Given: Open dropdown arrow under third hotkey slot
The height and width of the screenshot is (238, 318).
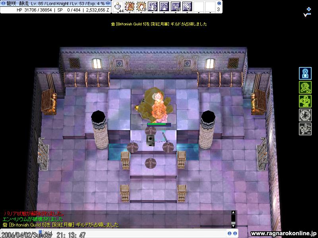Looking at the screenshot, I should click(141, 13).
